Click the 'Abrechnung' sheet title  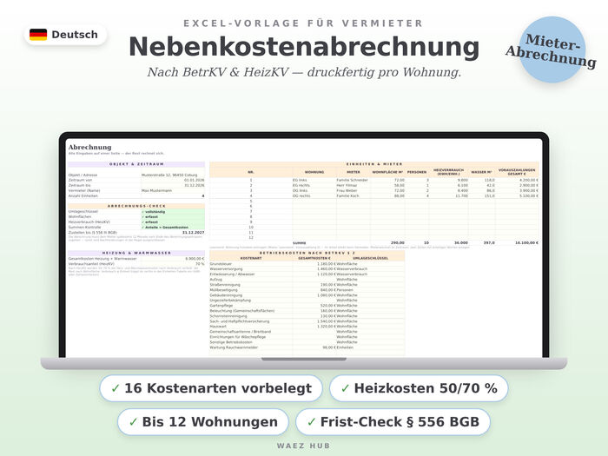pyautogui.click(x=90, y=148)
